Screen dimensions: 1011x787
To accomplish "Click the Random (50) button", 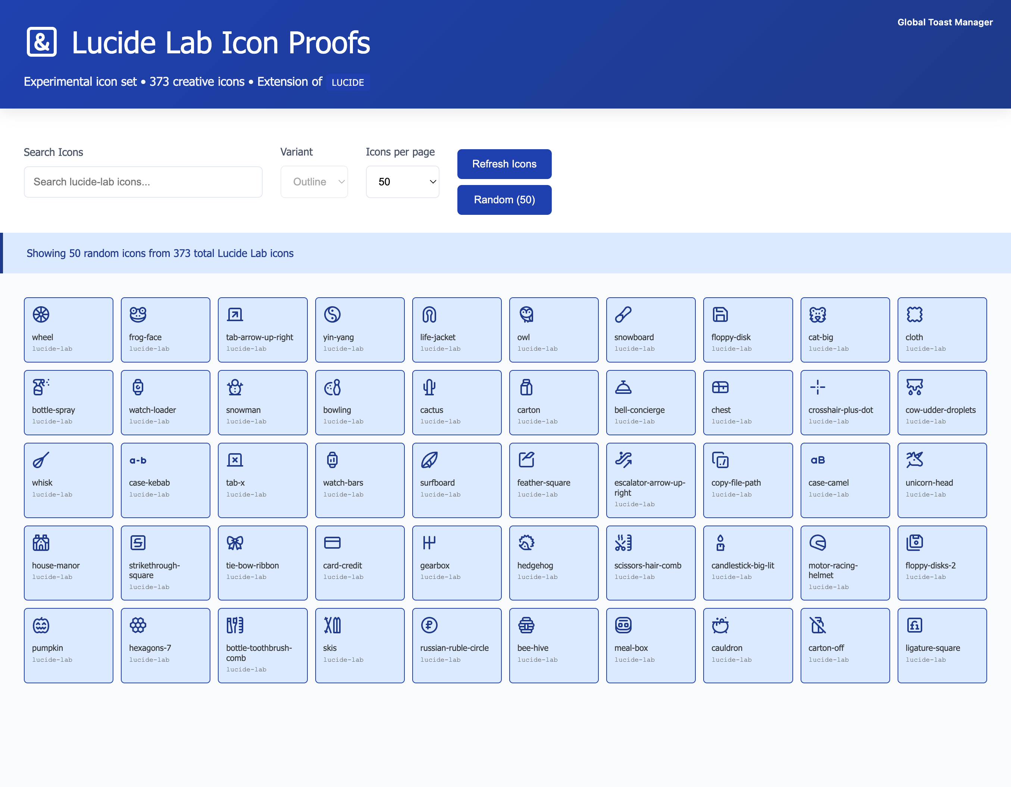I will point(504,200).
